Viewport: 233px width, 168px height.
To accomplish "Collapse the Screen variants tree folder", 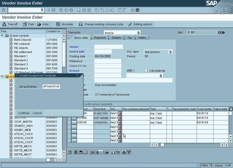I will coord(2,35).
